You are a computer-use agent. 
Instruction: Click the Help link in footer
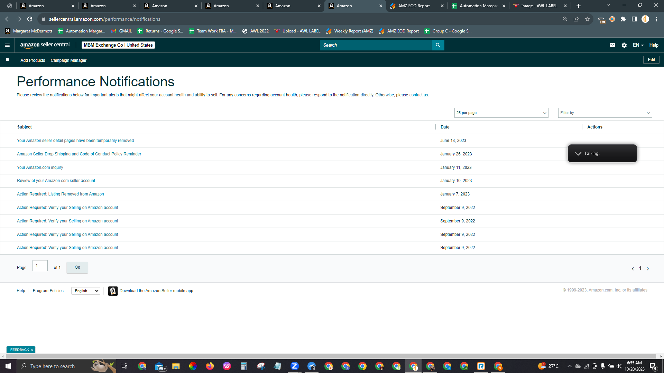point(21,291)
